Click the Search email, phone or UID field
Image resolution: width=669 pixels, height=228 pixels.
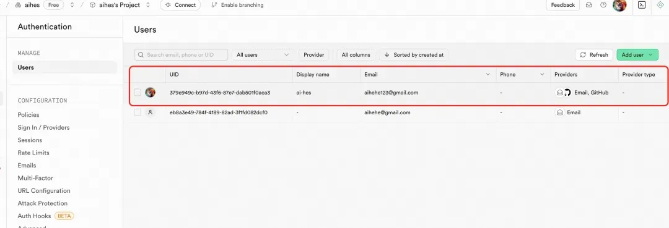click(181, 55)
